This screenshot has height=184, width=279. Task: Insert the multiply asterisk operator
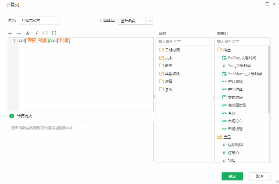(27, 33)
